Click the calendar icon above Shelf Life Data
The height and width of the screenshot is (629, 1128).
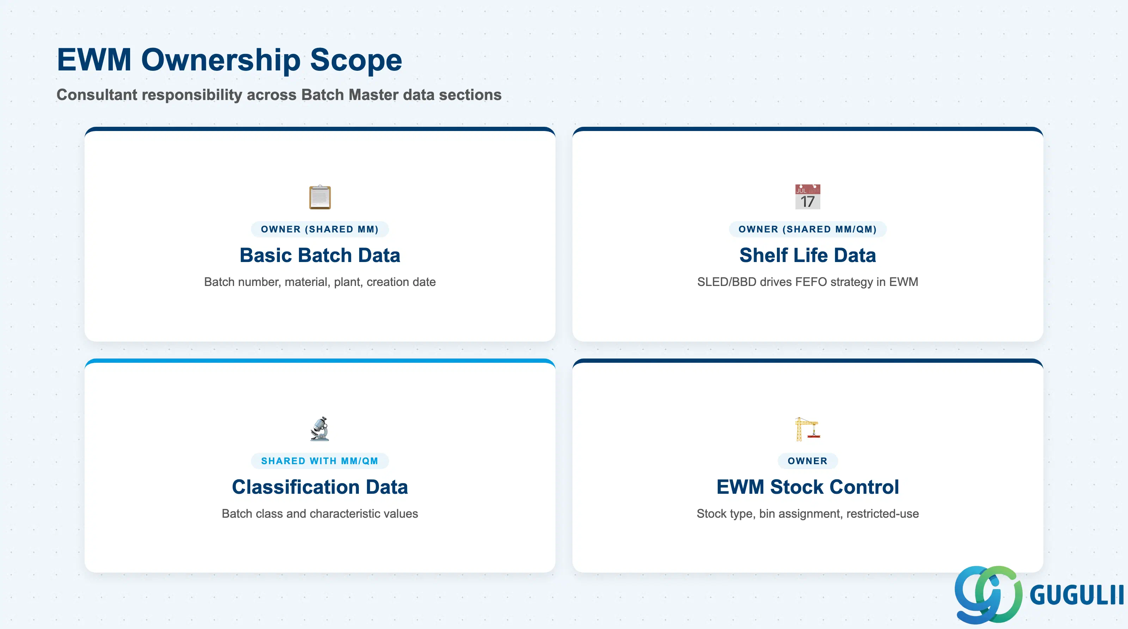point(808,197)
